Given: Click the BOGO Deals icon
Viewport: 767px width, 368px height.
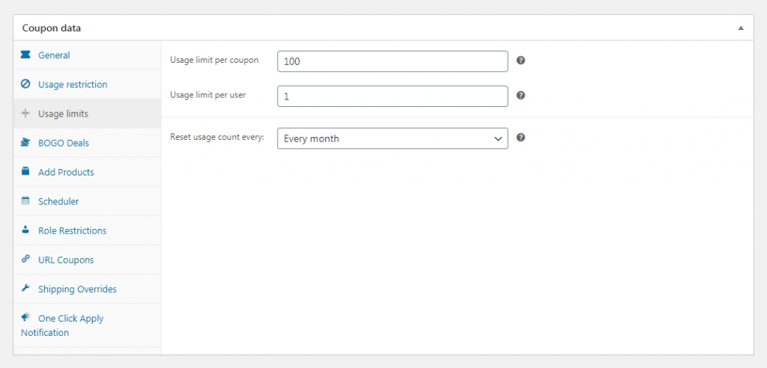Looking at the screenshot, I should (x=25, y=143).
